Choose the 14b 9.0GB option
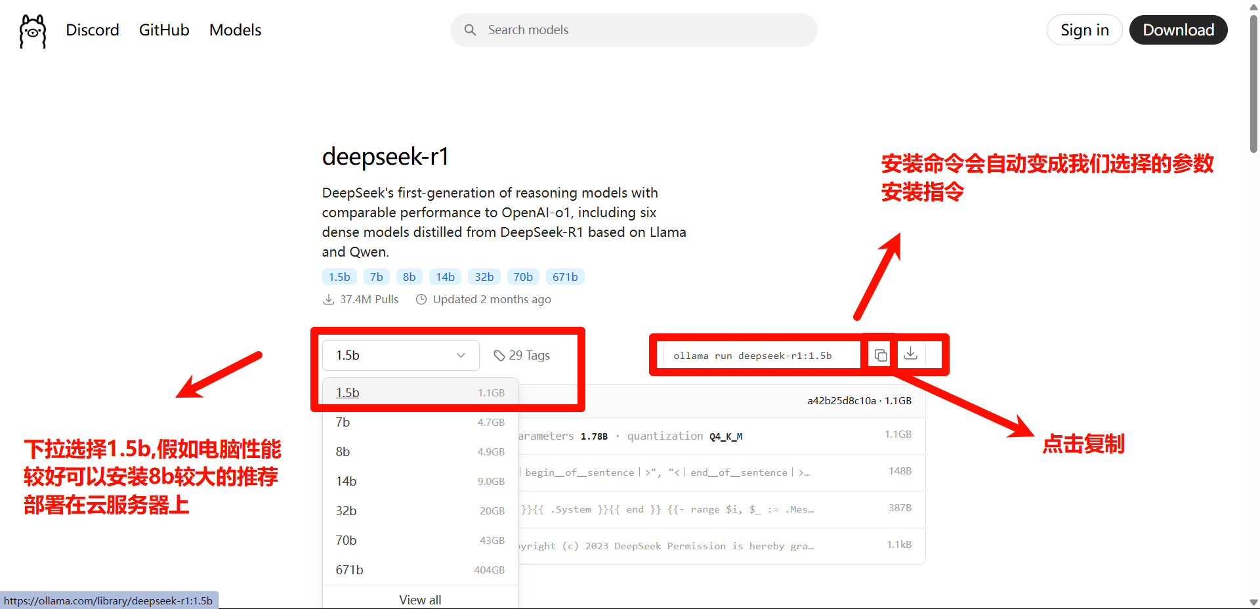This screenshot has width=1260, height=609. pyautogui.click(x=420, y=481)
